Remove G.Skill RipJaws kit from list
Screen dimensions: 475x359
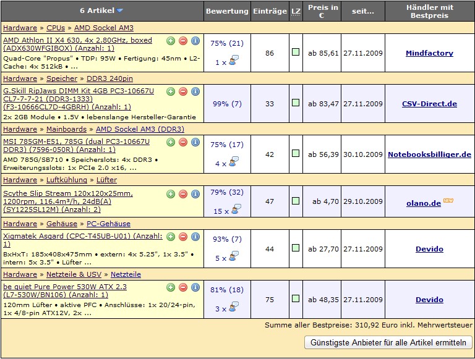183,91
